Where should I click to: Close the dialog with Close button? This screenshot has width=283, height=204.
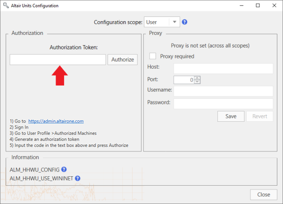264,195
